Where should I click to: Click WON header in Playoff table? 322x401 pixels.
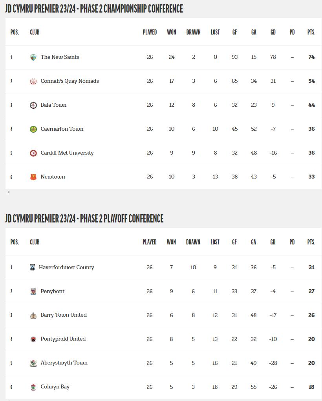pos(171,242)
